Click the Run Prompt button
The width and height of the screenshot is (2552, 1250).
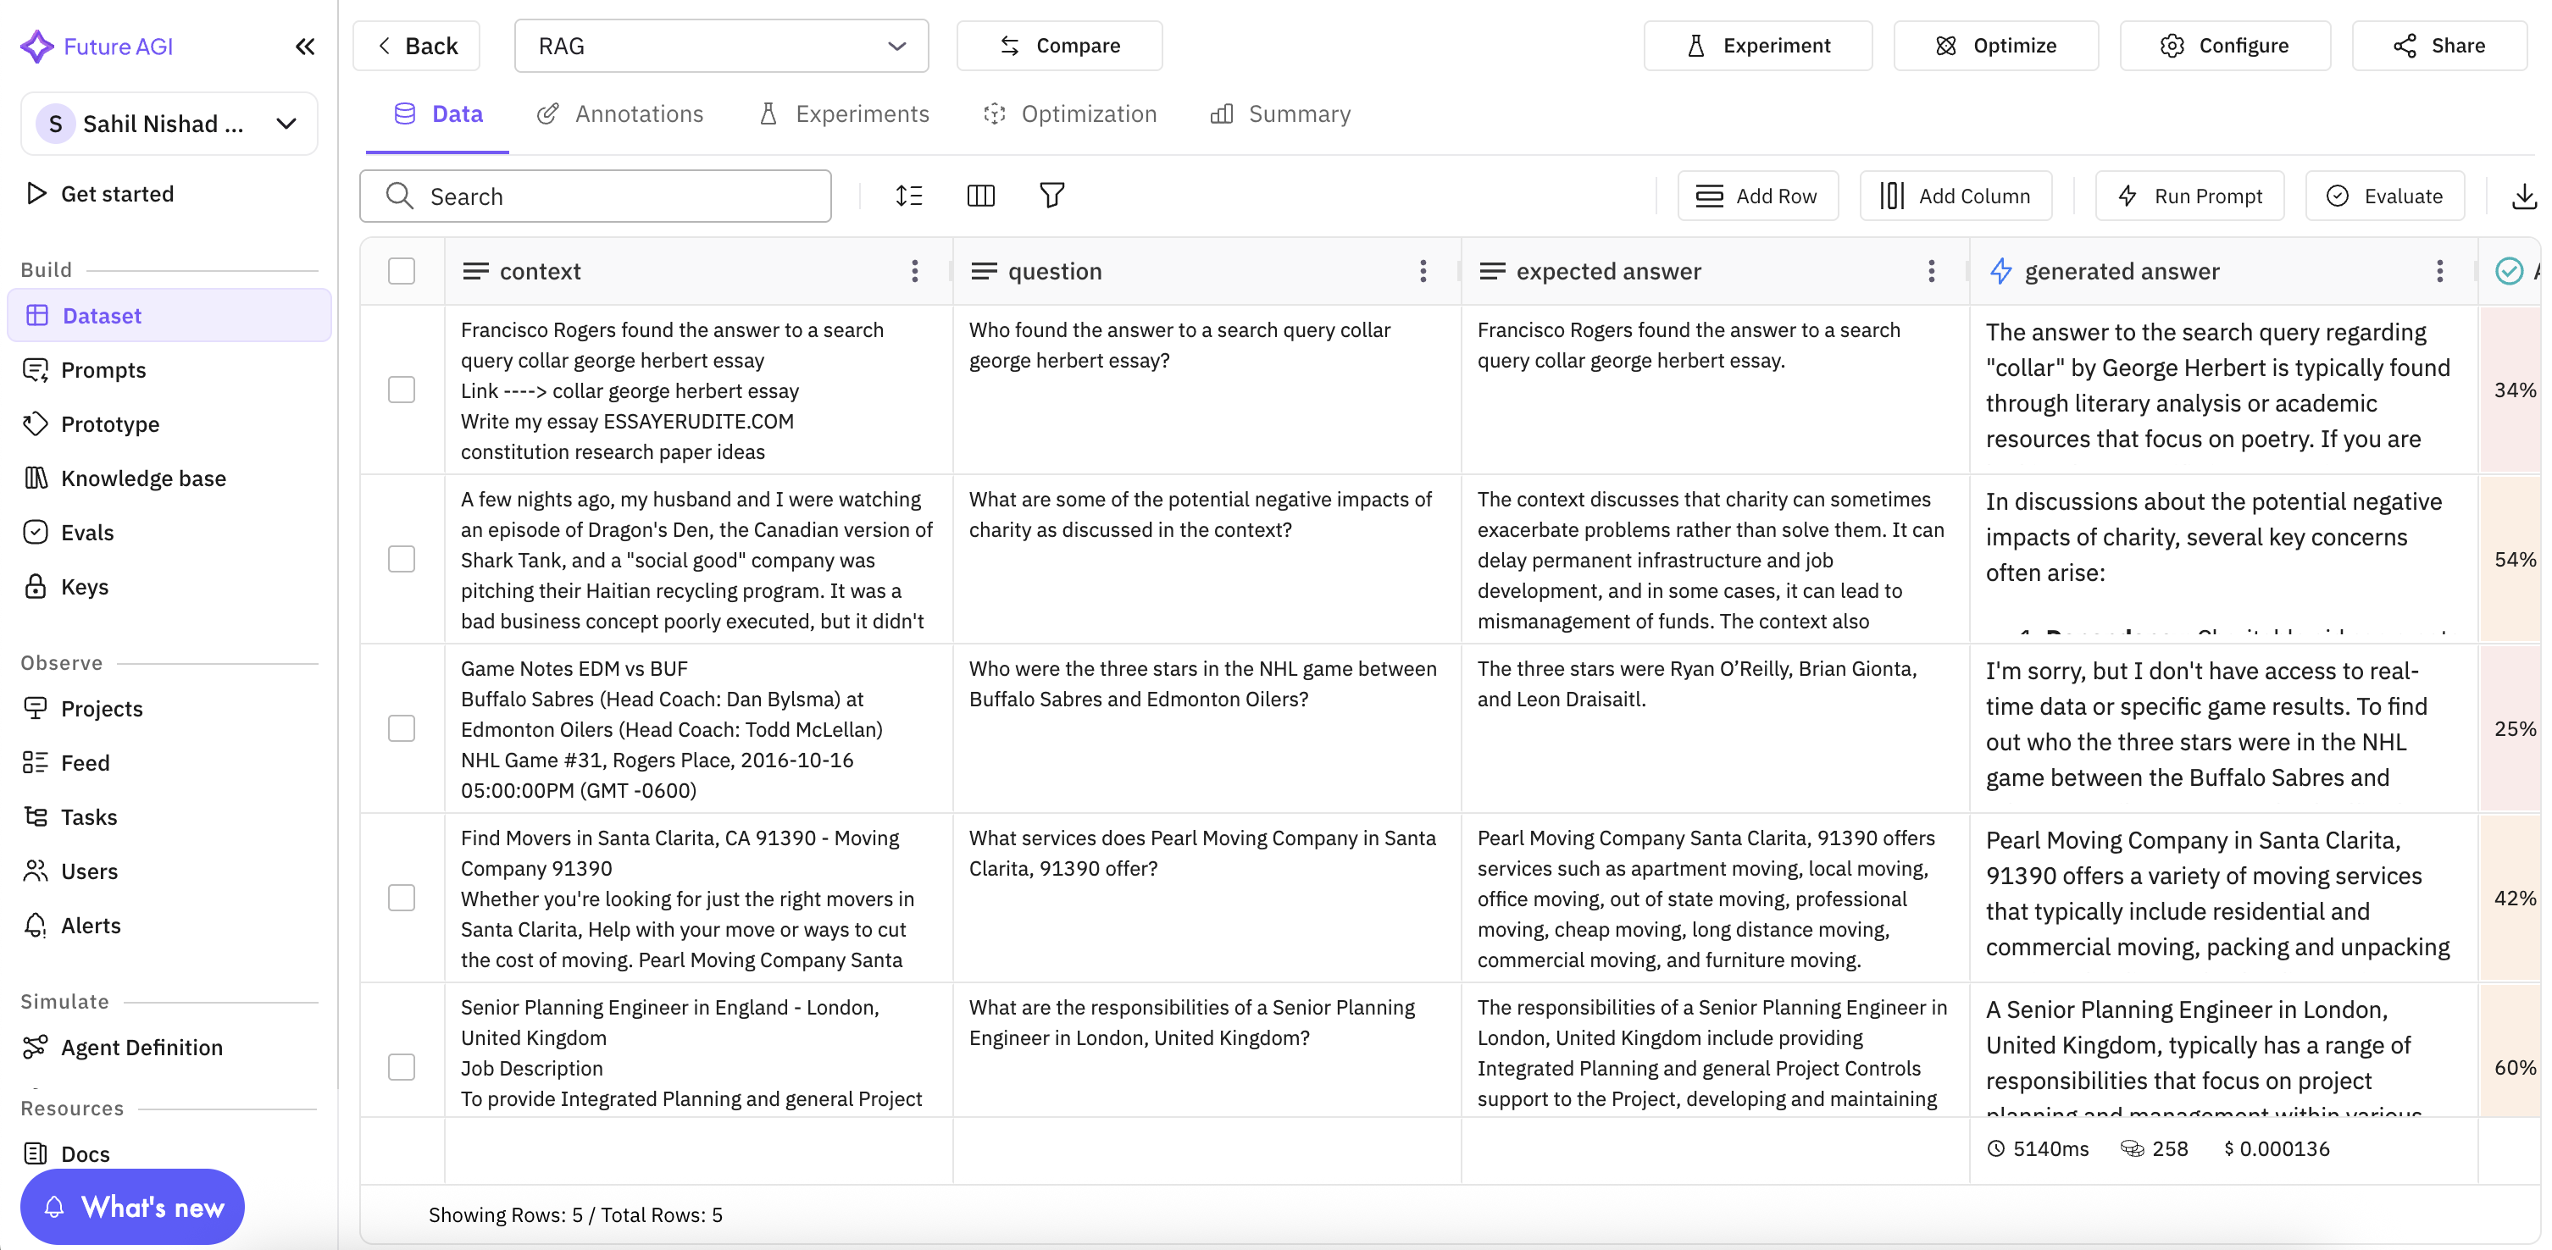pos(2189,196)
